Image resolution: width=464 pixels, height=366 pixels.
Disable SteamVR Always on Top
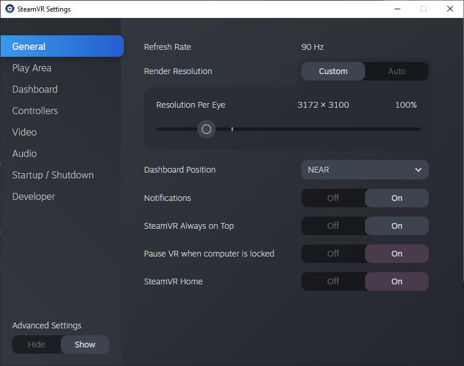(333, 226)
